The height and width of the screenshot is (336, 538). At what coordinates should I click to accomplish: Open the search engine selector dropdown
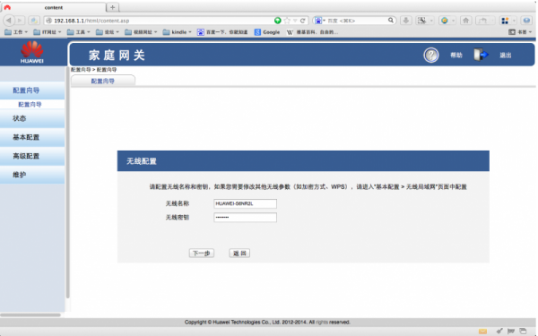pos(320,21)
